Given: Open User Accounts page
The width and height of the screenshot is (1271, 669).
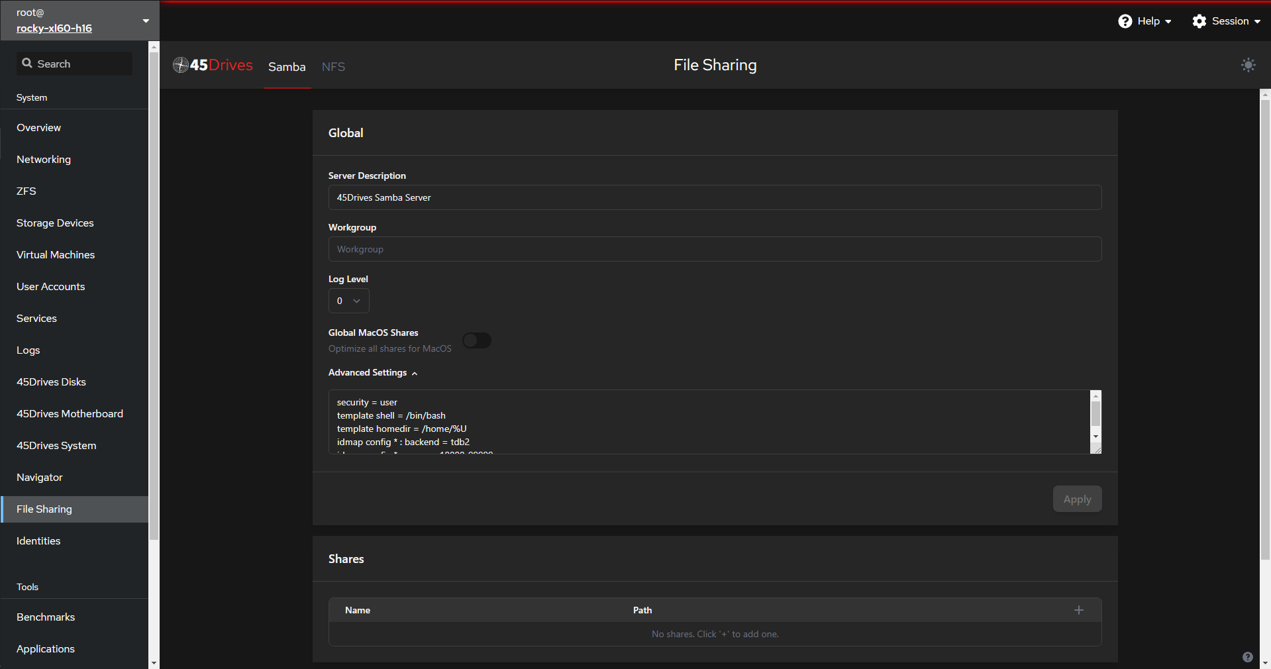Looking at the screenshot, I should point(74,287).
